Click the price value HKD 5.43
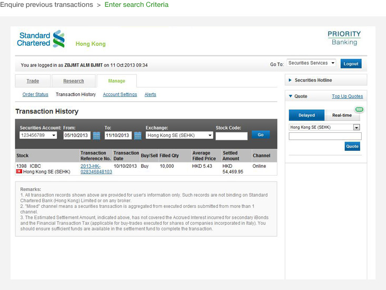The width and height of the screenshot is (386, 290). coord(202,166)
